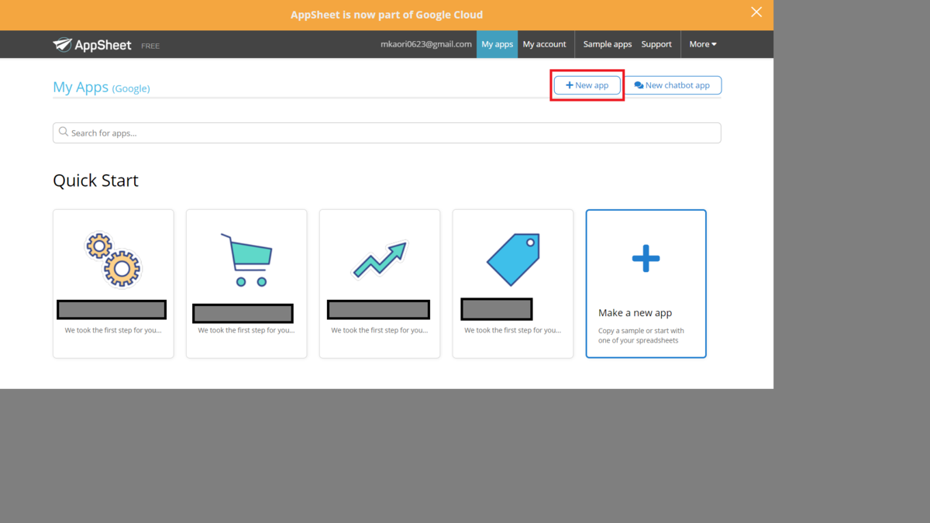Image resolution: width=930 pixels, height=523 pixels.
Task: Open the My apps tab
Action: (497, 44)
